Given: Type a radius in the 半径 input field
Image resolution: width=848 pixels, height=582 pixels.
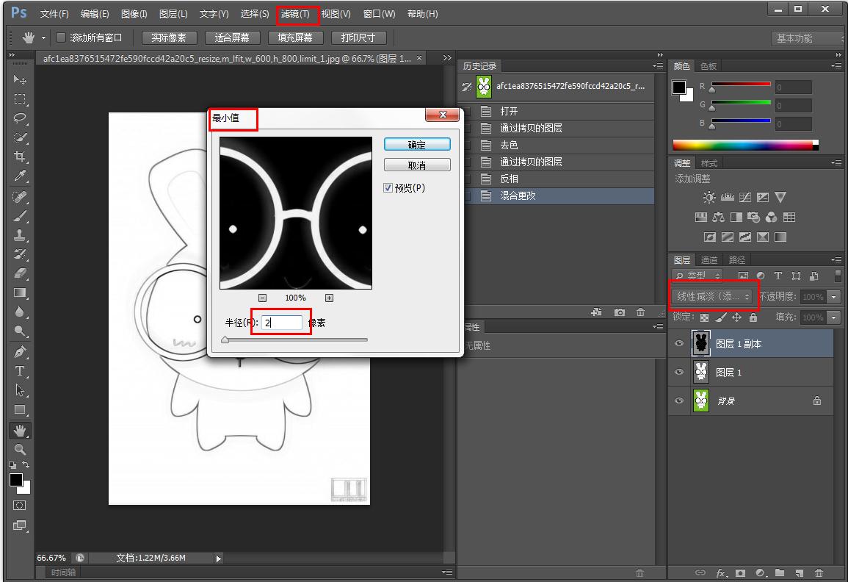Looking at the screenshot, I should pyautogui.click(x=281, y=323).
